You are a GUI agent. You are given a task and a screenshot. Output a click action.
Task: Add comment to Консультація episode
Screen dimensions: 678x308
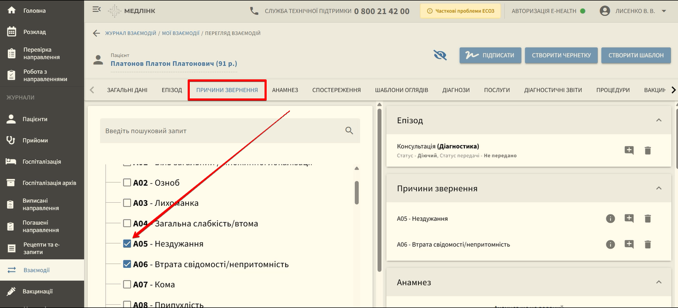point(629,150)
